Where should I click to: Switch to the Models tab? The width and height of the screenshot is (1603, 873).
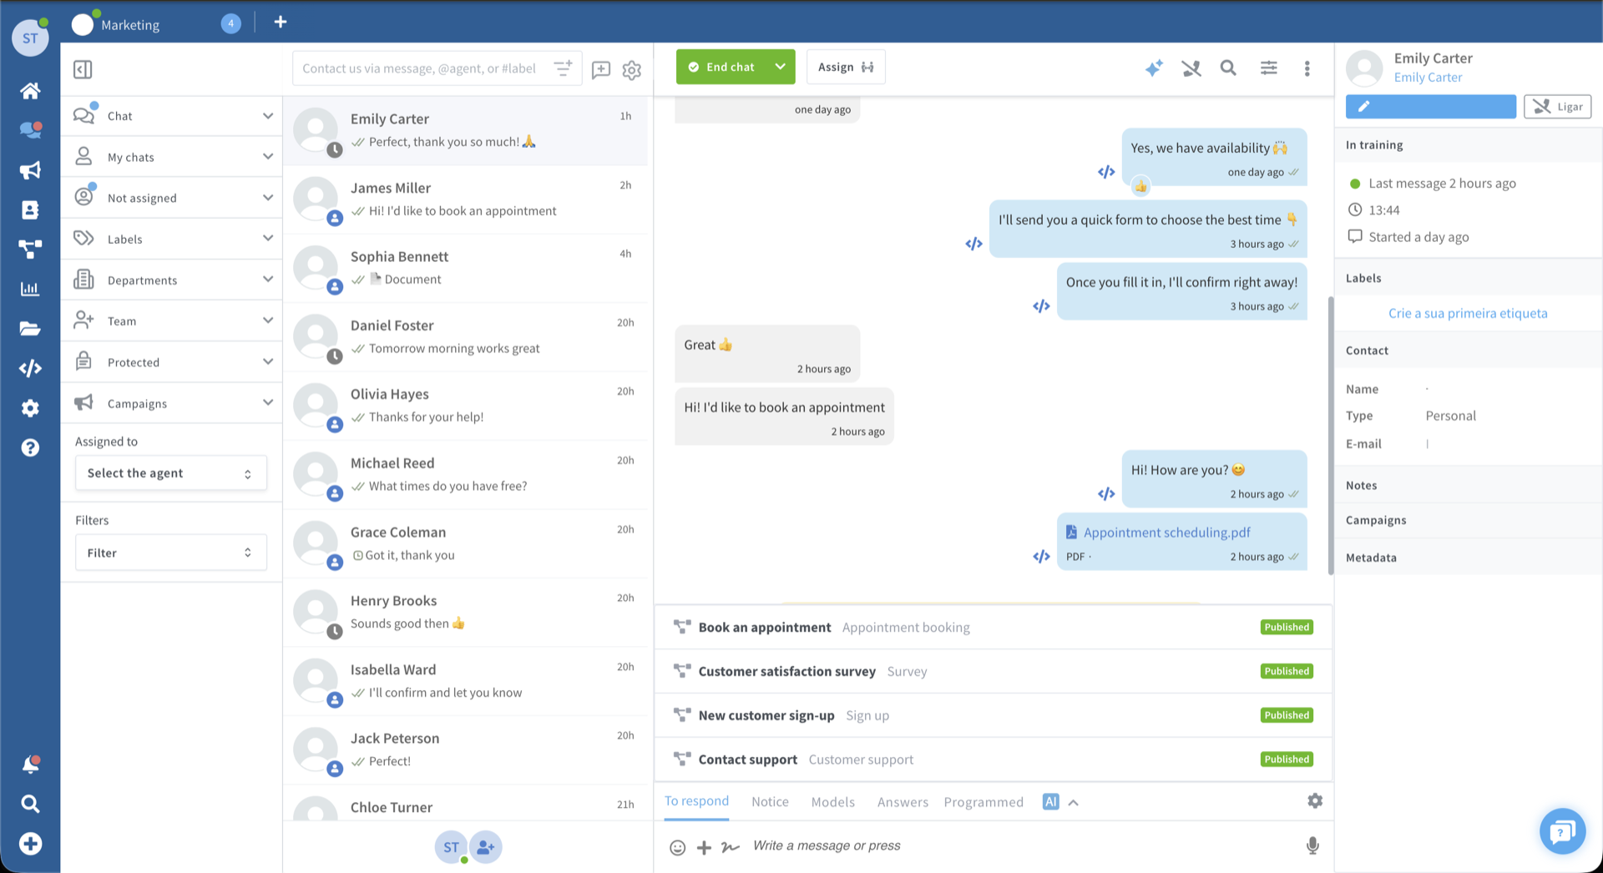(833, 802)
